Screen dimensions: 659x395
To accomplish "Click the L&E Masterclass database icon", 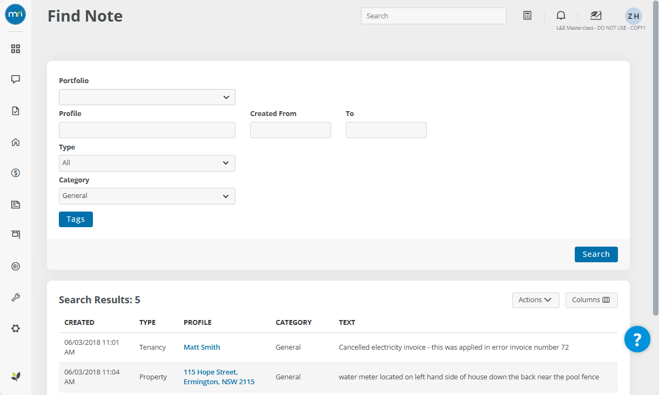I will click(596, 15).
